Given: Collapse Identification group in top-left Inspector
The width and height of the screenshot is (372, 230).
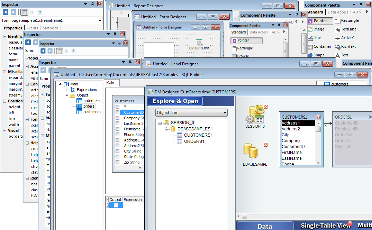Looking at the screenshot, I should point(4,37).
